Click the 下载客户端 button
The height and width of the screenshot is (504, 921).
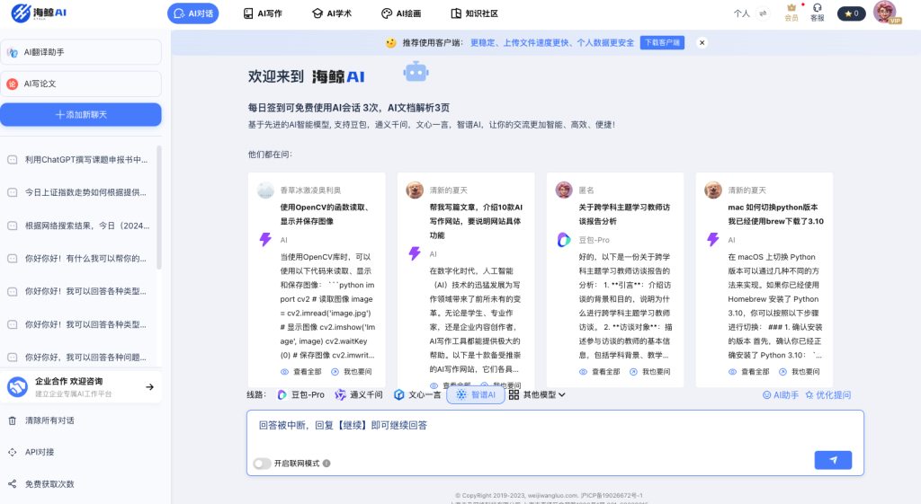(662, 43)
